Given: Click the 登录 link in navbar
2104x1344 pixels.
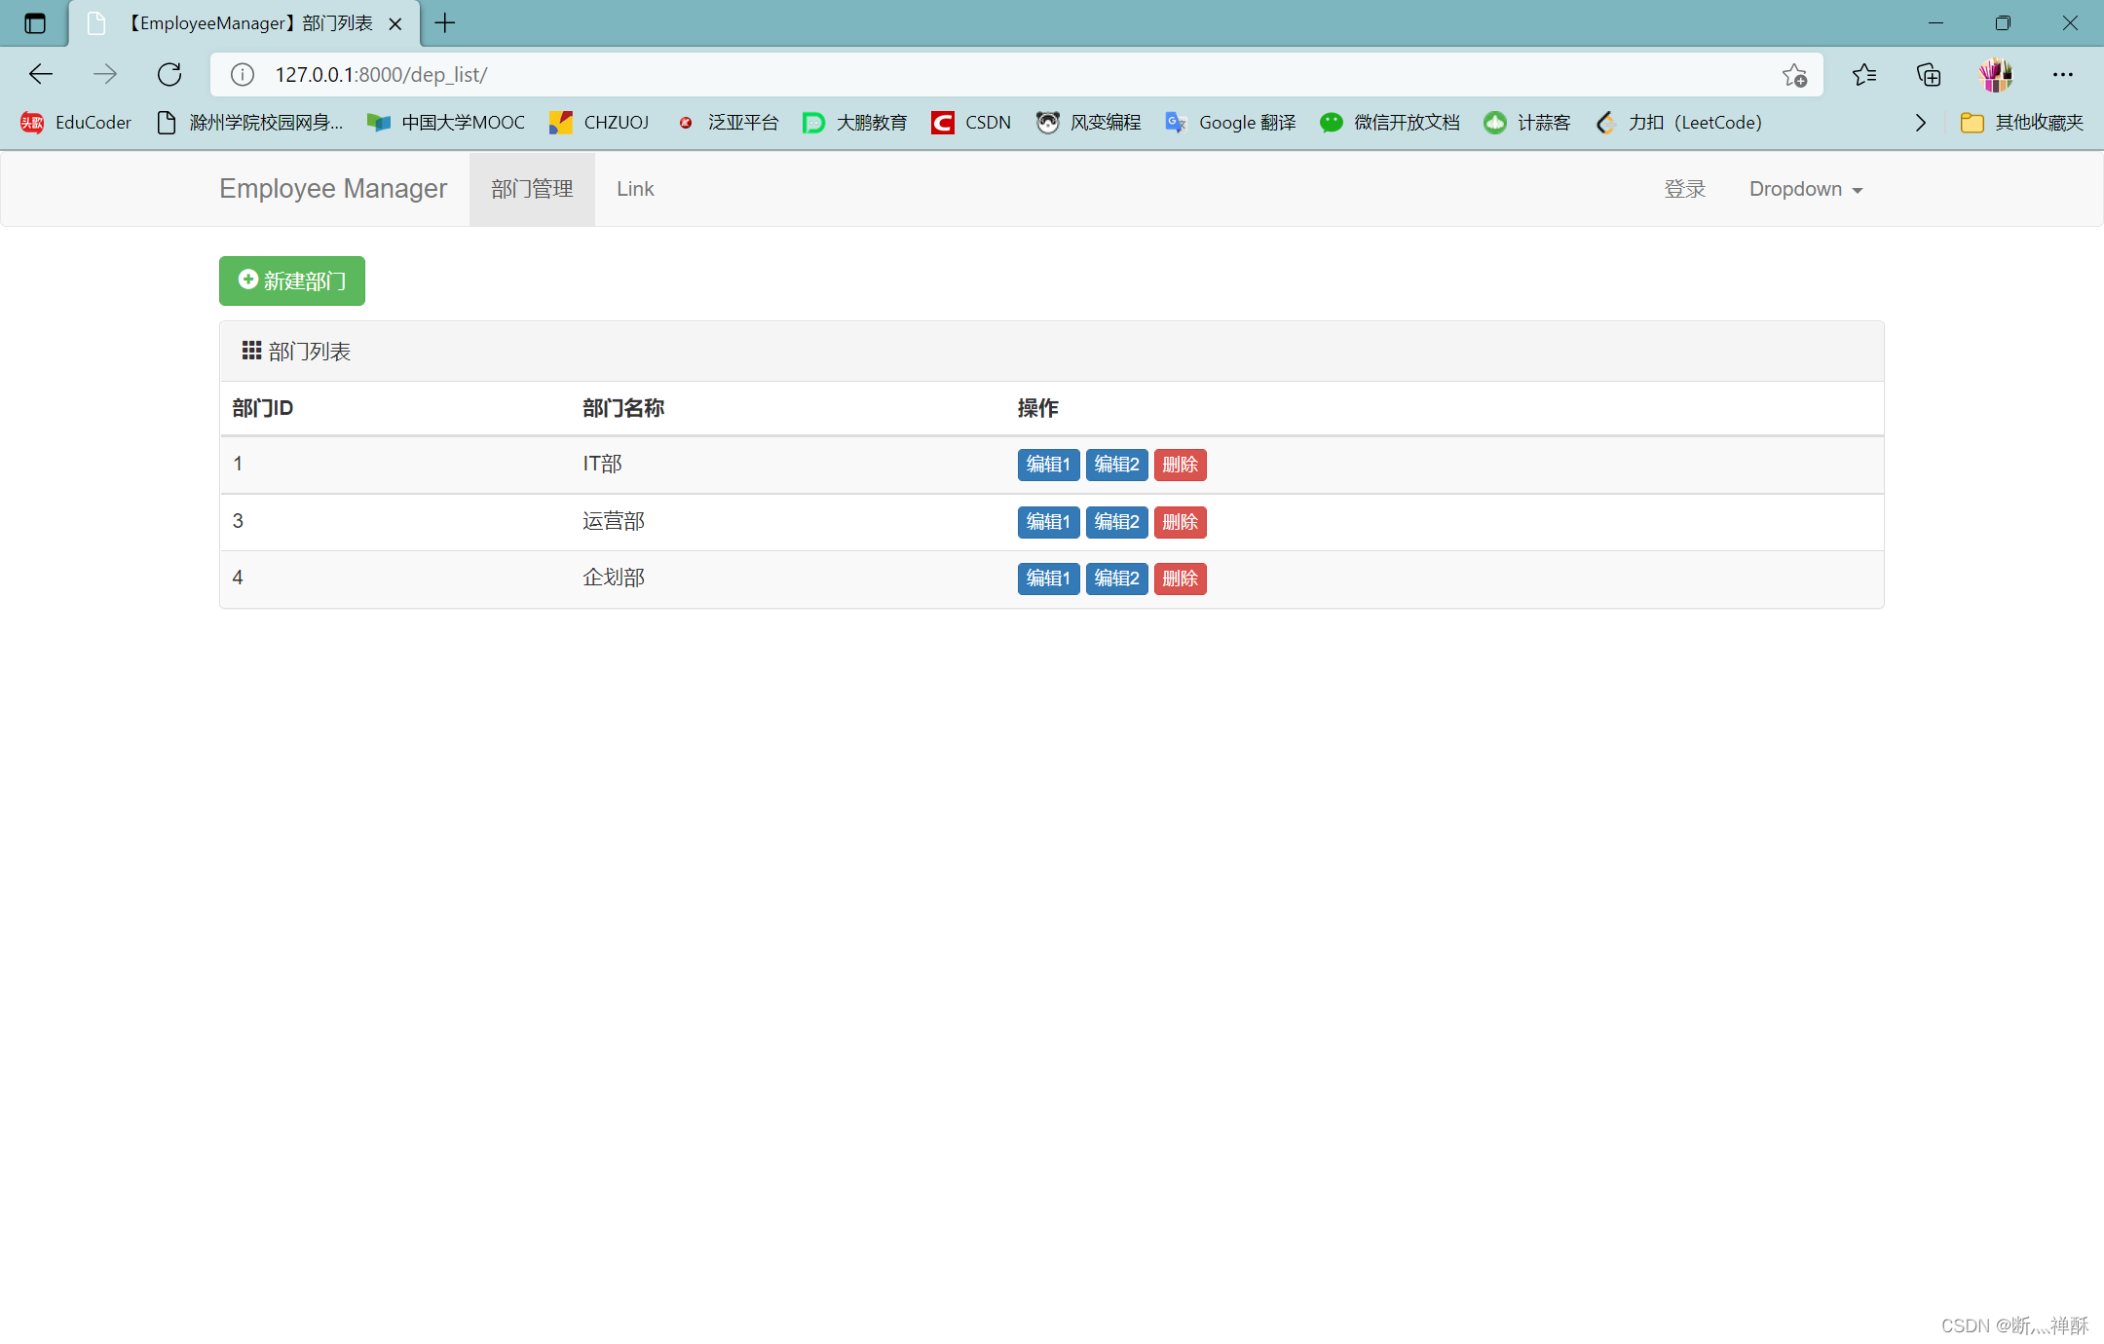Looking at the screenshot, I should [1684, 189].
